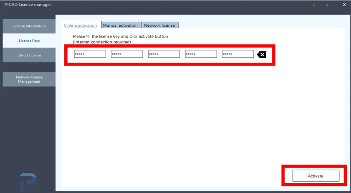Viewport: 351px width, 193px height.
Task: Switch to Network license tab
Action: [160, 25]
